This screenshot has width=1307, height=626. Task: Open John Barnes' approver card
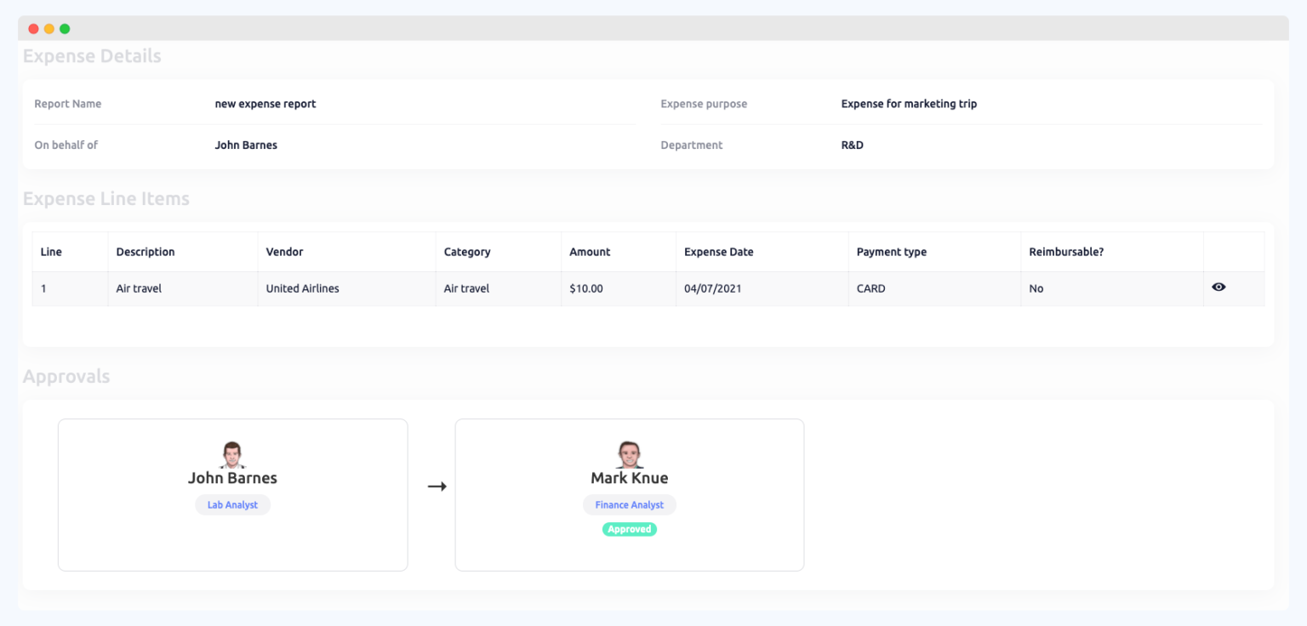[232, 494]
